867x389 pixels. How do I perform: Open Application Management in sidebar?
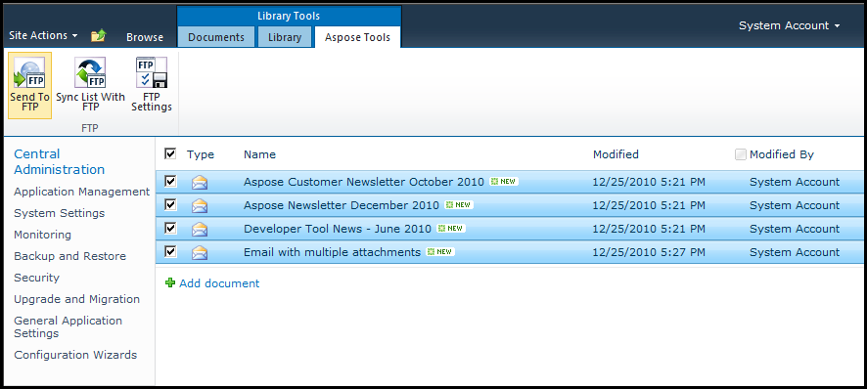point(82,192)
